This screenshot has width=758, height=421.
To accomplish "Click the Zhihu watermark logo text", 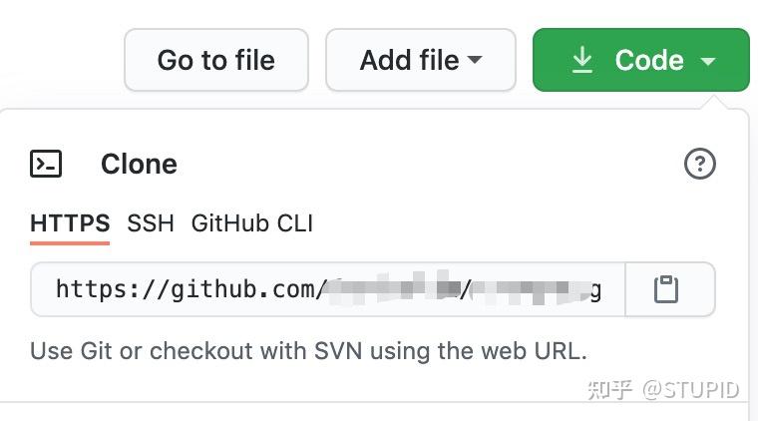I will click(x=610, y=390).
